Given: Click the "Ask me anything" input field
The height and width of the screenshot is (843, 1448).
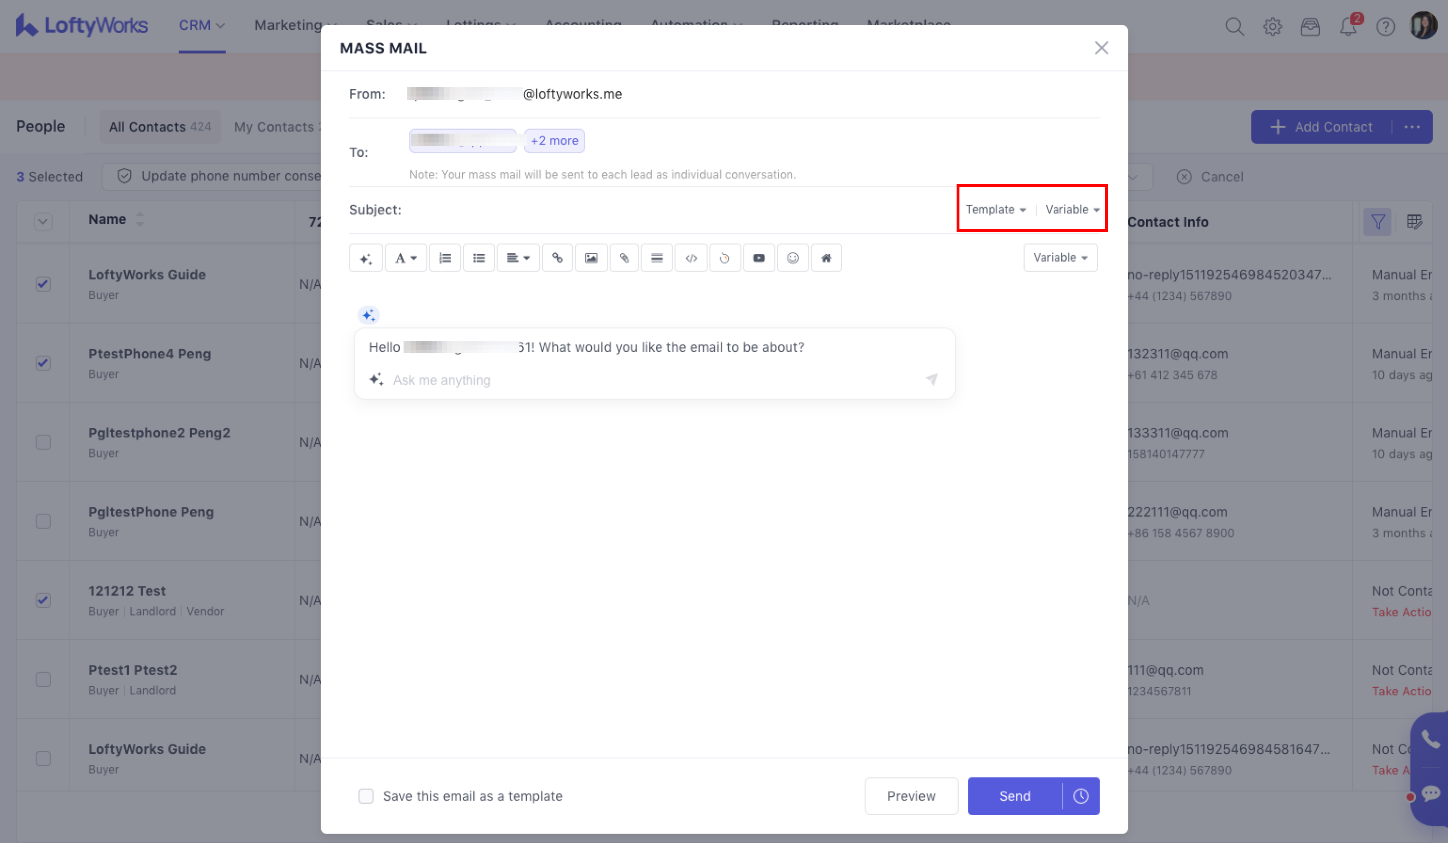Looking at the screenshot, I should pyautogui.click(x=655, y=380).
